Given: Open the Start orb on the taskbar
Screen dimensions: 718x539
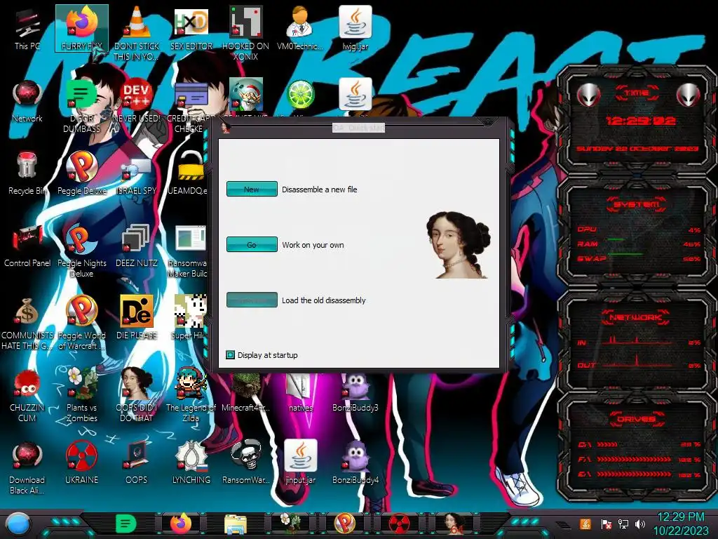Looking at the screenshot, I should (x=18, y=524).
